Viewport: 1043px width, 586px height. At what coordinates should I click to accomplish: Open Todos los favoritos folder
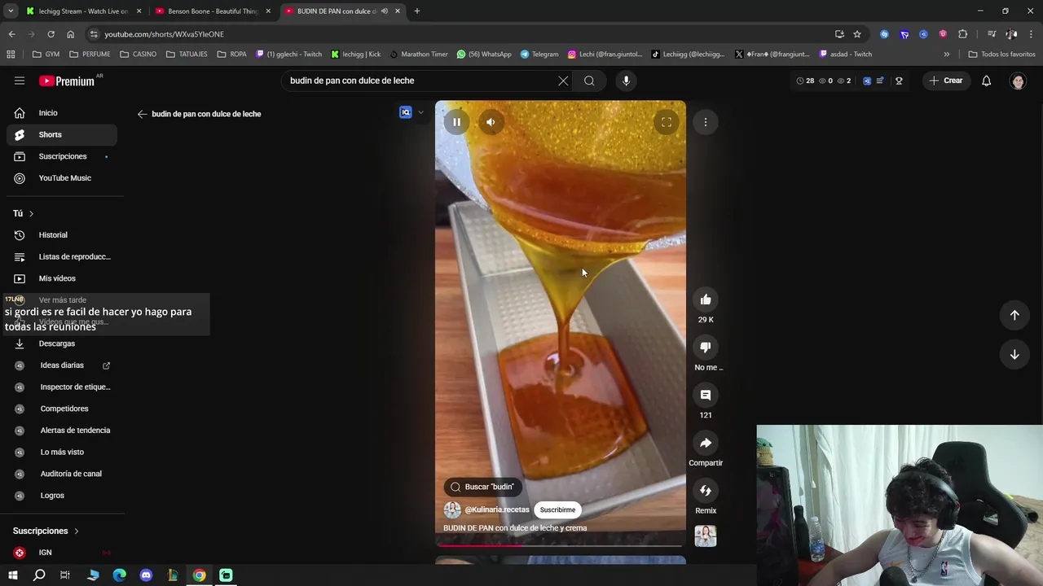pyautogui.click(x=1001, y=55)
